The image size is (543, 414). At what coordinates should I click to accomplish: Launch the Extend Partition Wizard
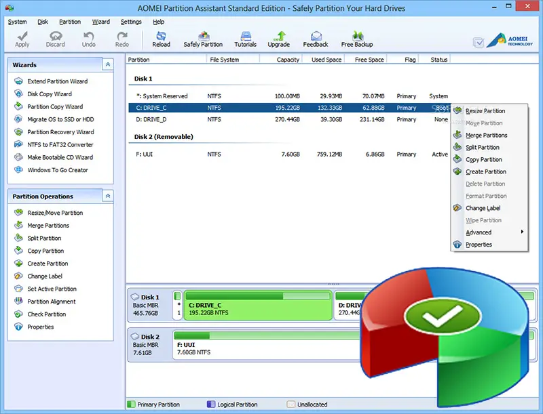(x=57, y=81)
